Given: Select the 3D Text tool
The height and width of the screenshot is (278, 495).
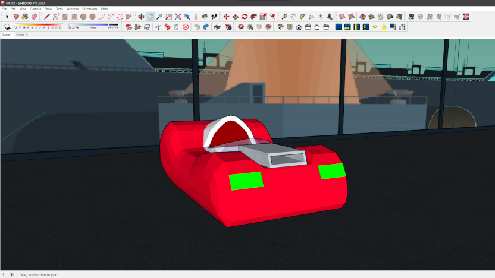Looking at the screenshot, I should tap(330, 17).
